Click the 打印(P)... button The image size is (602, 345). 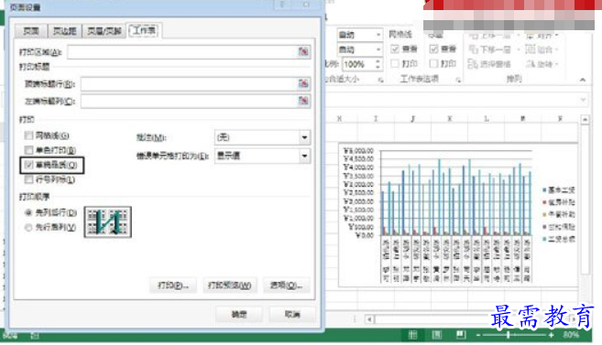coord(173,286)
